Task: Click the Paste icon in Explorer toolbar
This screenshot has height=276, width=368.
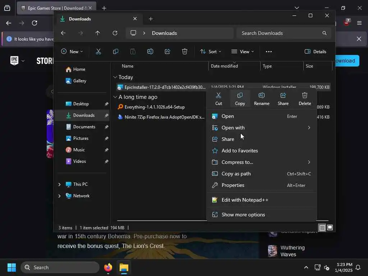Action: coord(133,51)
